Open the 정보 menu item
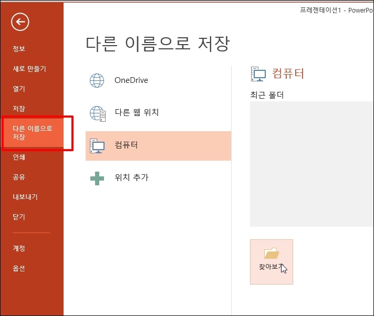374x316 pixels. click(19, 49)
